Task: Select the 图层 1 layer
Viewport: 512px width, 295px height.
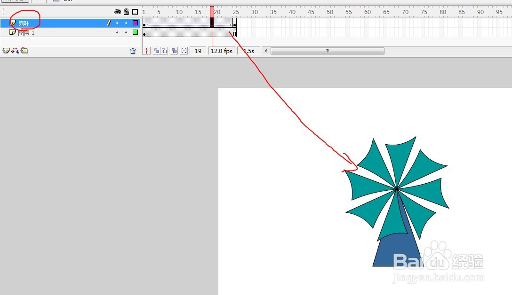Action: point(70,32)
